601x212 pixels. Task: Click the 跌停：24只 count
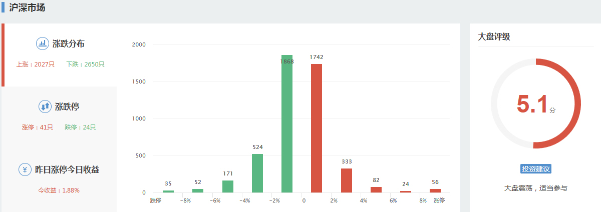point(80,127)
